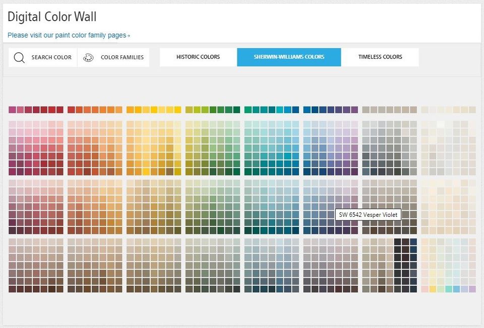Select the light green swatch in bottom-right pastel row

(x=441, y=289)
